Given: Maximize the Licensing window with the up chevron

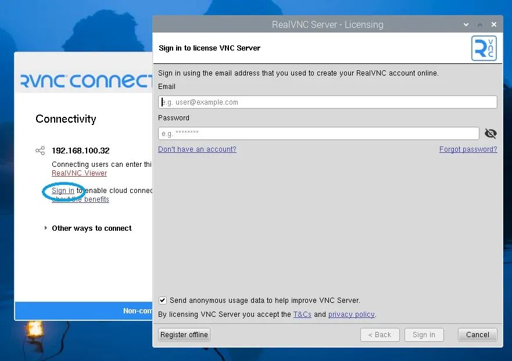Looking at the screenshot, I should [x=479, y=24].
